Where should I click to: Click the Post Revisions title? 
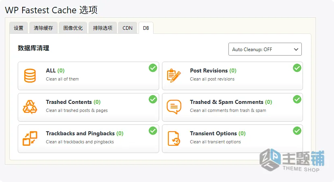point(213,70)
